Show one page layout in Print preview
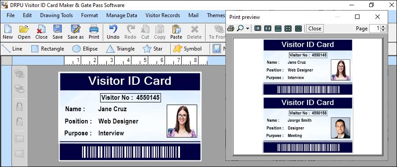The image size is (397, 167). point(258,28)
